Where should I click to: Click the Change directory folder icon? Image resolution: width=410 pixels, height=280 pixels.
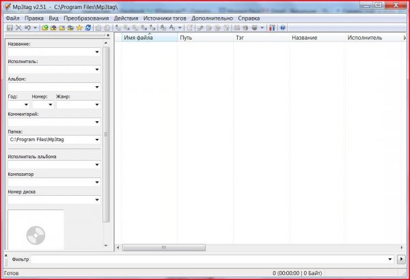pos(44,27)
